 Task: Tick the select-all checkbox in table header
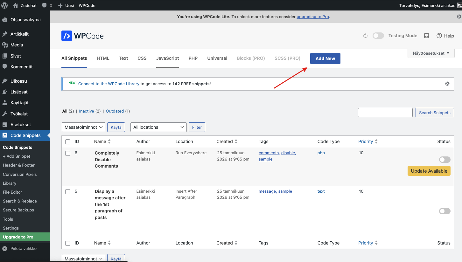click(68, 141)
